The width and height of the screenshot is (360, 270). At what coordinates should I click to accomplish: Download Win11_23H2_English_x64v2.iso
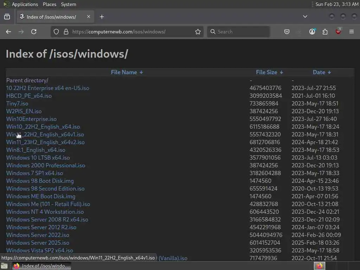(x=45, y=142)
